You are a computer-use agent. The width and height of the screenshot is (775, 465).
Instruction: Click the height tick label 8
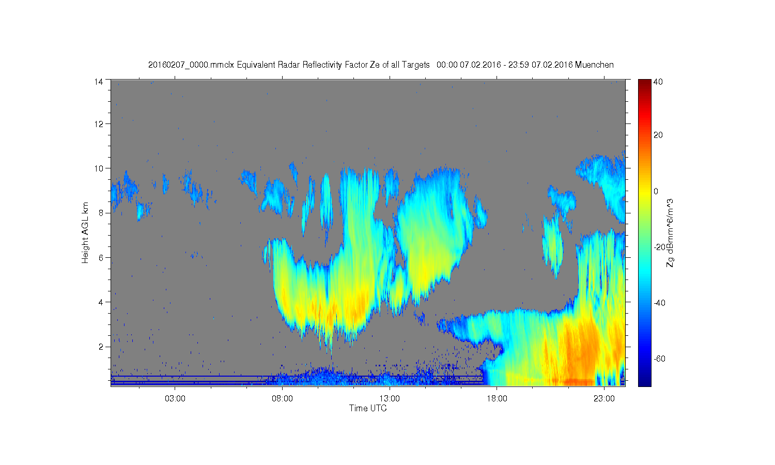tap(101, 213)
